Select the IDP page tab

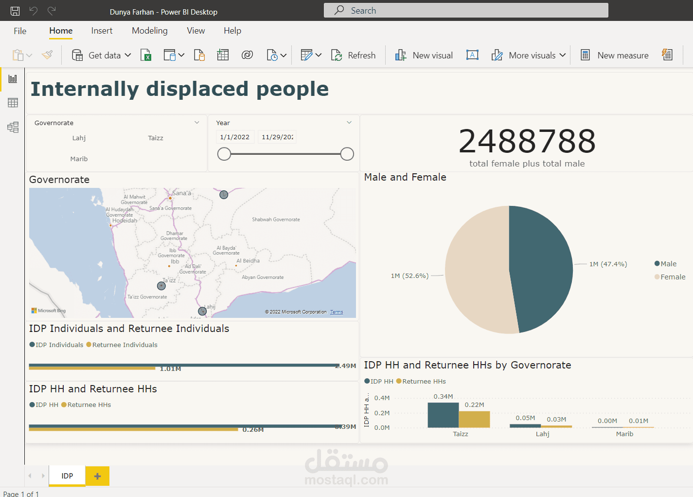[67, 476]
